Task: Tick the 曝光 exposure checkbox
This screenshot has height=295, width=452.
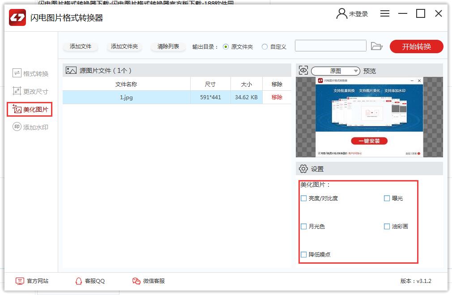Action: (x=387, y=198)
